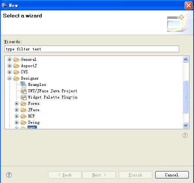The width and height of the screenshot is (194, 183).
Task: Click the Designer folder icon
Action: click(x=16, y=78)
